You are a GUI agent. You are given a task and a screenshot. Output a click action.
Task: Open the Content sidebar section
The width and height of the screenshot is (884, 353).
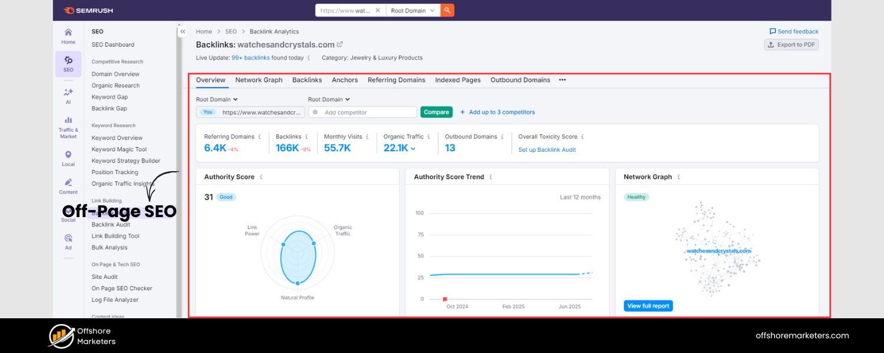click(68, 187)
